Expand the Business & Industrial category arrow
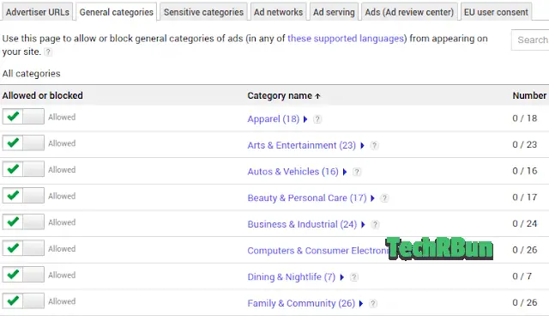 tap(363, 224)
